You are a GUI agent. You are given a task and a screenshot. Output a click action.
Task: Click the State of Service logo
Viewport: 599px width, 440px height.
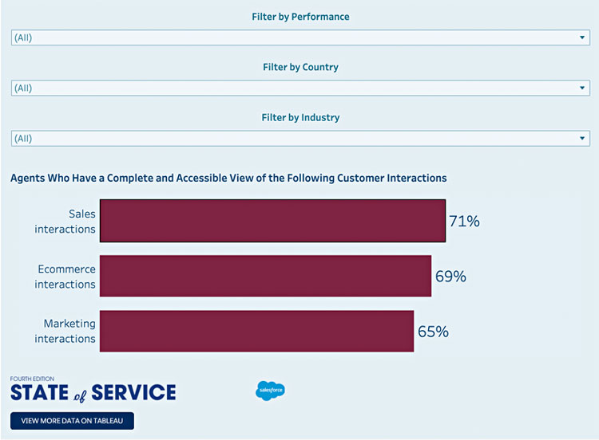pos(93,390)
